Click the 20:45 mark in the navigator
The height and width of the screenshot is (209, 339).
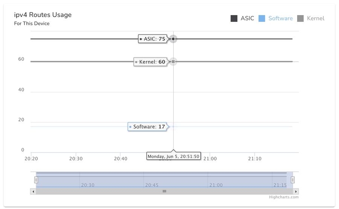(152, 185)
